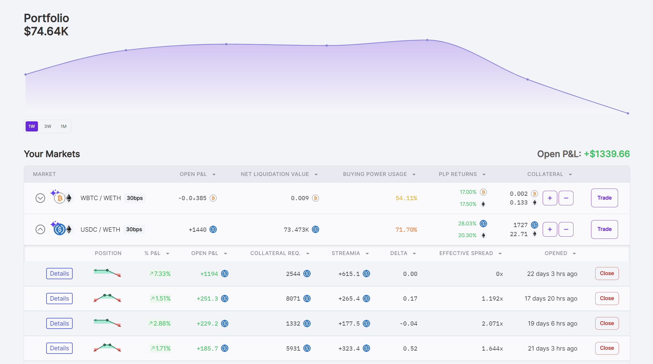Click payoff chart icon of 7.33% position
This screenshot has width=653, height=364.
point(107,273)
